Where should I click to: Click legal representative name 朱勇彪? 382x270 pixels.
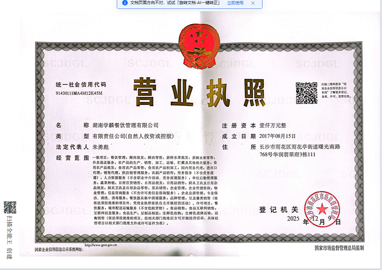coord(101,147)
